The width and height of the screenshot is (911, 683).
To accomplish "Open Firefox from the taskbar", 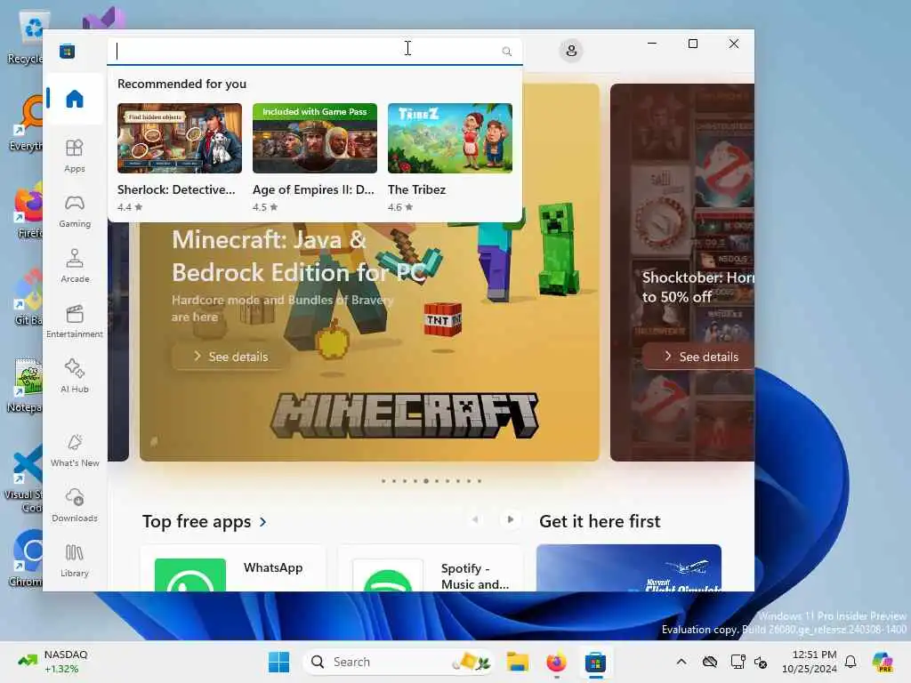I will (557, 662).
